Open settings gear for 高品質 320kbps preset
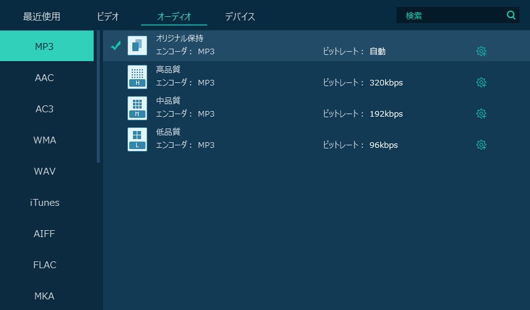530x310 pixels. tap(481, 82)
